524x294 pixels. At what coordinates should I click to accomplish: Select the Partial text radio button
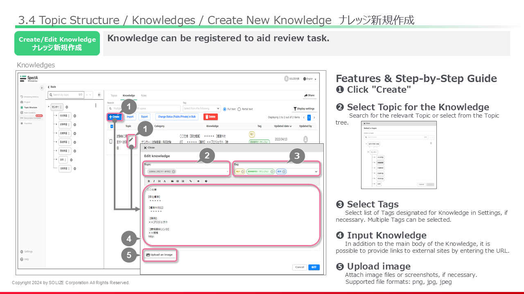pyautogui.click(x=239, y=109)
